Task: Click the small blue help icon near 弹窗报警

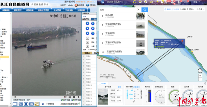Action: (43, 104)
